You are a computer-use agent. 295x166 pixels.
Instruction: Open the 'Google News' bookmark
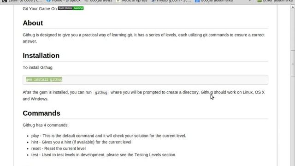(x=99, y=1)
